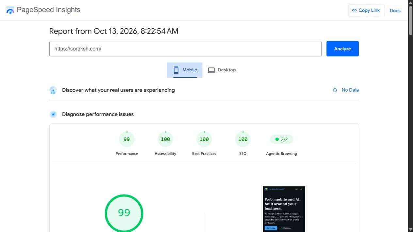The width and height of the screenshot is (413, 232).
Task: Select the Performance 99 score gauge
Action: [x=127, y=139]
